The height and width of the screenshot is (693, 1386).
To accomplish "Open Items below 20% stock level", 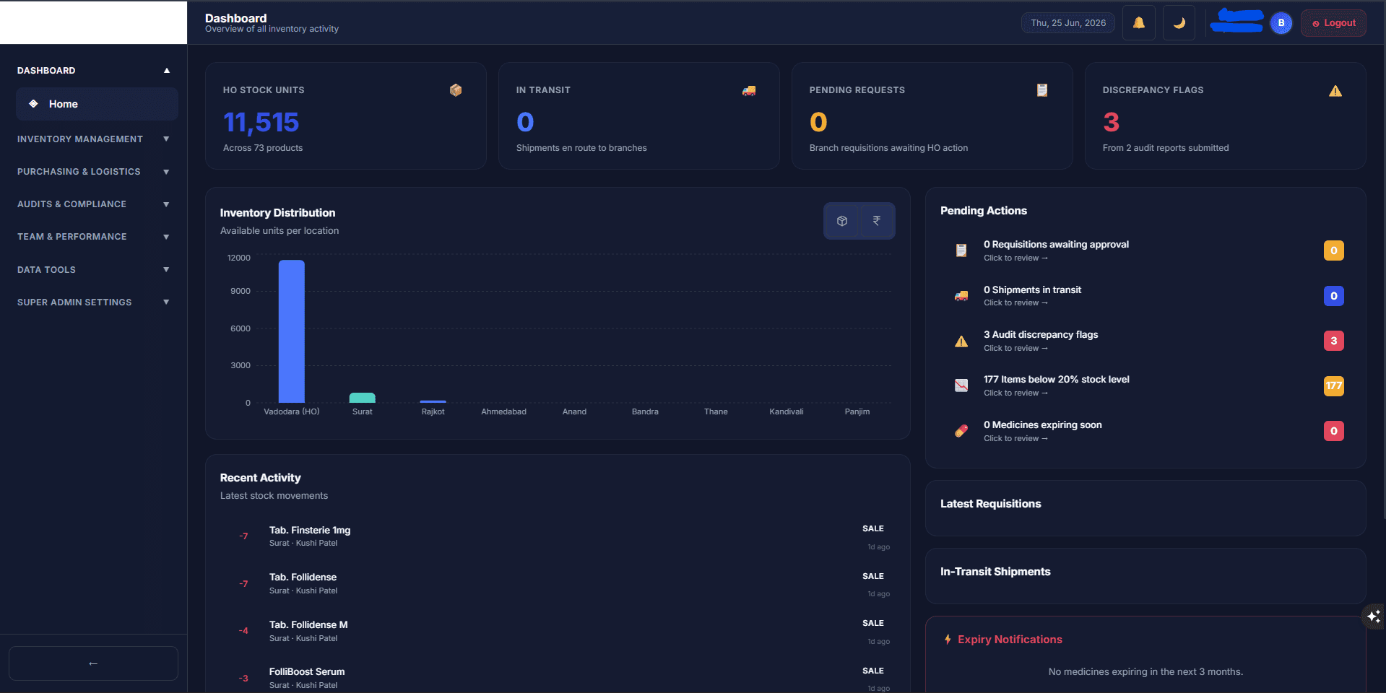I will [x=1145, y=385].
